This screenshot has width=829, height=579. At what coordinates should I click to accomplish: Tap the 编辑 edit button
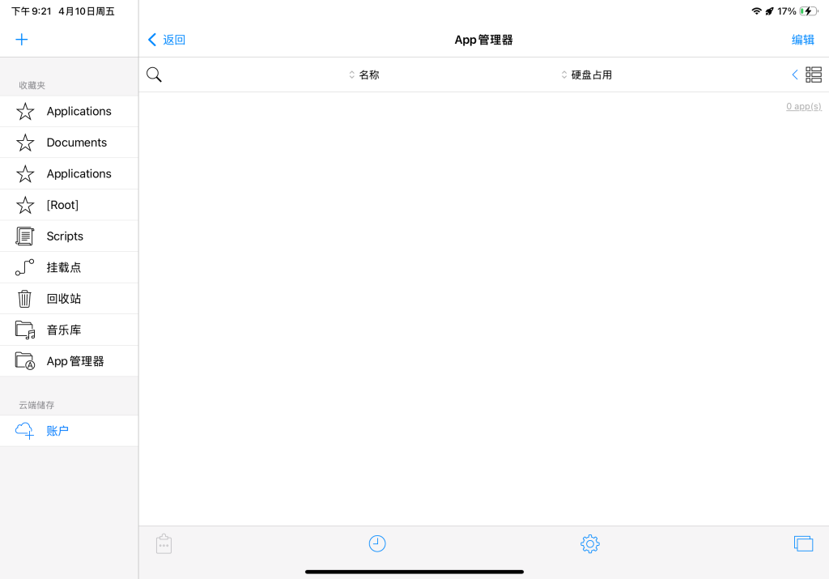point(802,40)
